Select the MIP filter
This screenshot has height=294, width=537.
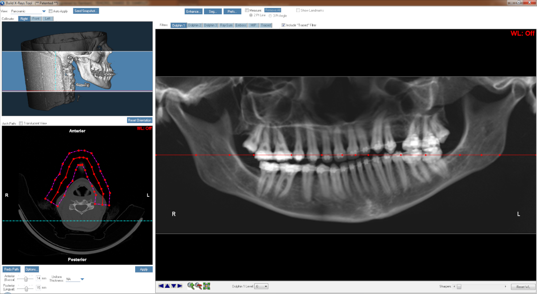tap(253, 26)
